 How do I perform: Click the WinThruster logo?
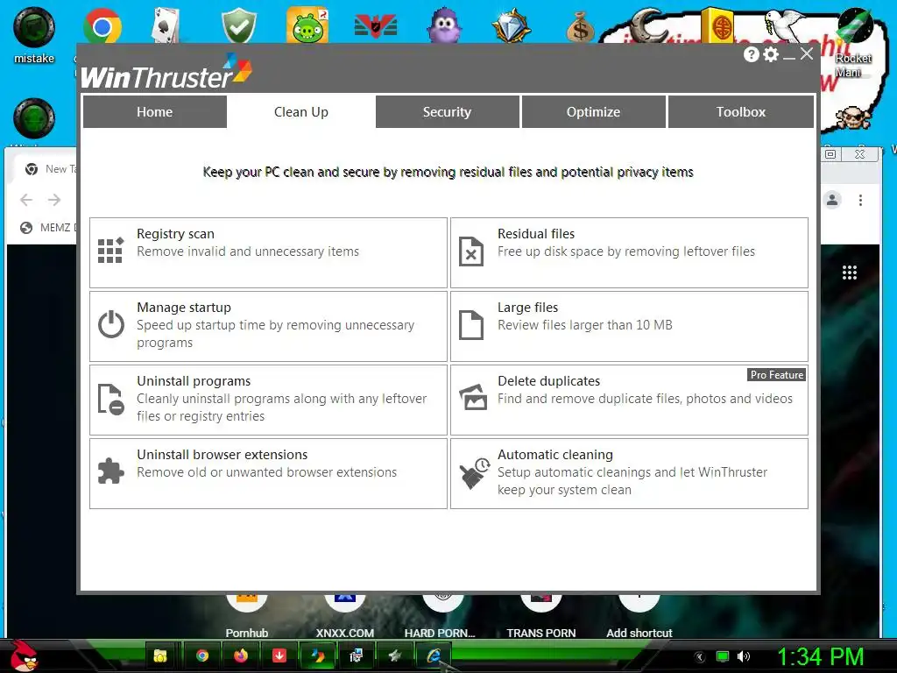pyautogui.click(x=166, y=72)
